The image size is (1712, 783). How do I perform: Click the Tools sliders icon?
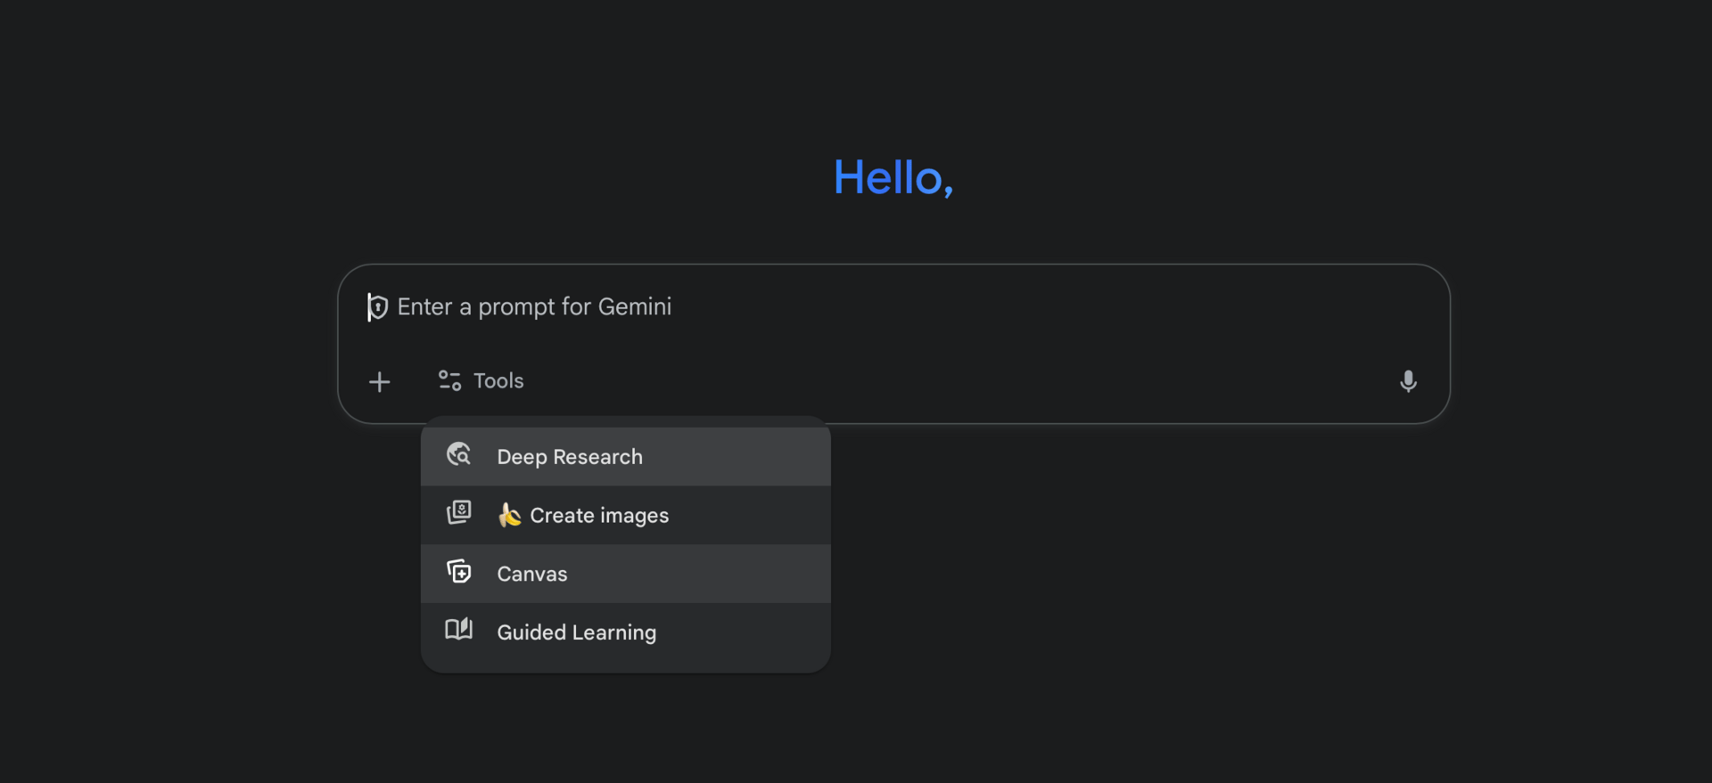click(x=449, y=381)
